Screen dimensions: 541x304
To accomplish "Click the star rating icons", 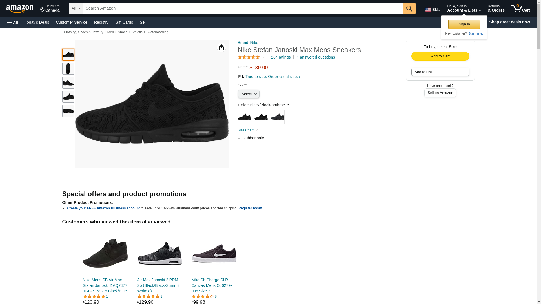I will pos(249,57).
